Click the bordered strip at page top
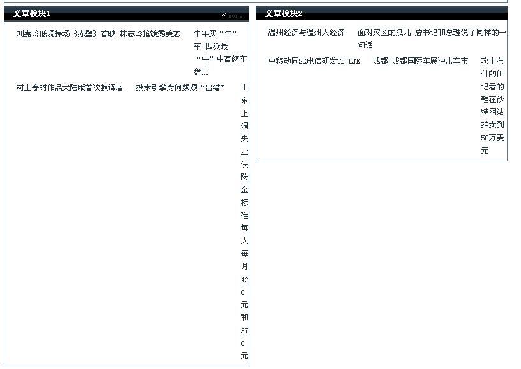The width and height of the screenshot is (521, 369). point(255,1)
